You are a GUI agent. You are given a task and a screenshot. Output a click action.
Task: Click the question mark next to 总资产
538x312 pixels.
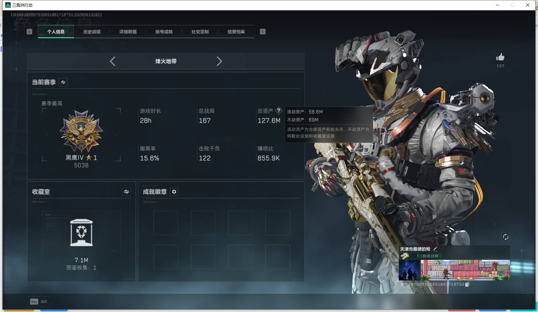tap(279, 111)
